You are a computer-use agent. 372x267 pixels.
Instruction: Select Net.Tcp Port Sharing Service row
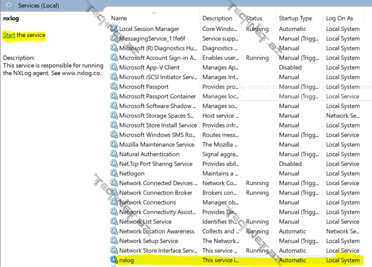(155, 164)
